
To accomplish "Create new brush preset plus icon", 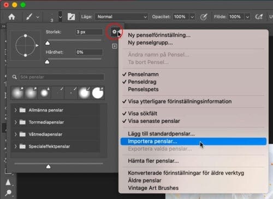I will [x=115, y=46].
